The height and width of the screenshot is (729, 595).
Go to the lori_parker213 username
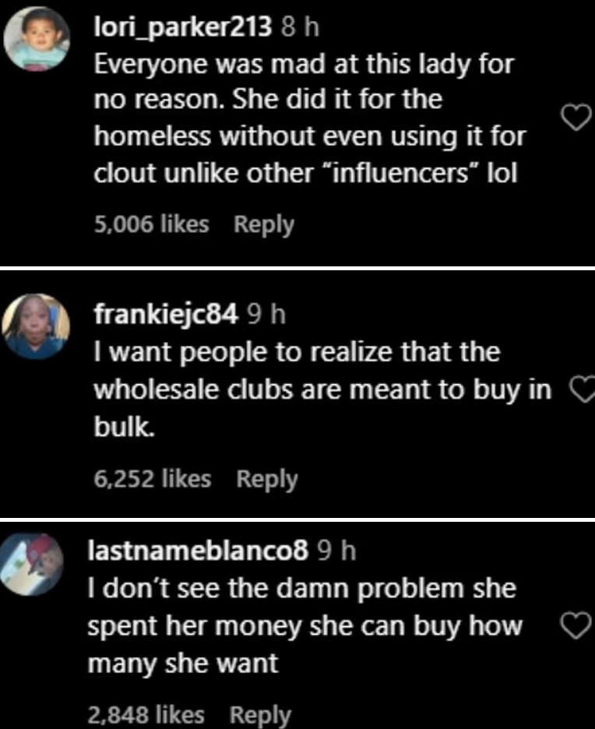(x=182, y=29)
